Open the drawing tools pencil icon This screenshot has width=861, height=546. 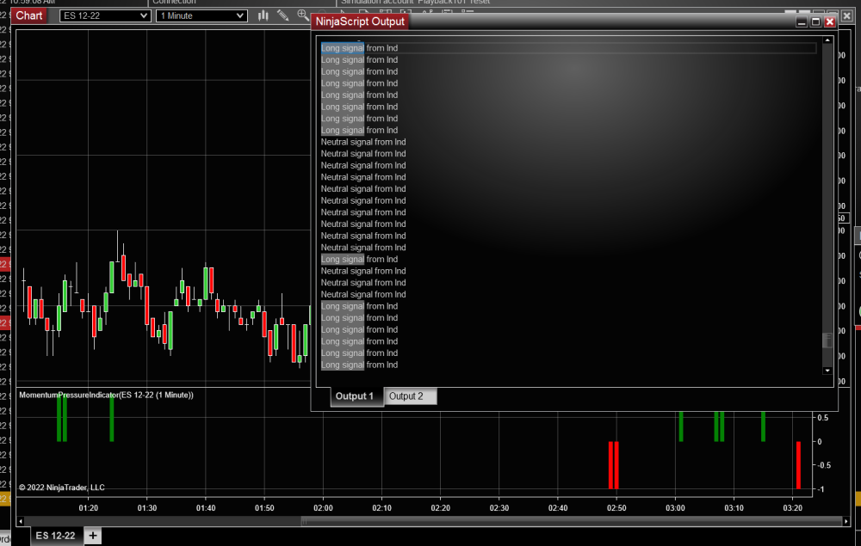pos(283,15)
